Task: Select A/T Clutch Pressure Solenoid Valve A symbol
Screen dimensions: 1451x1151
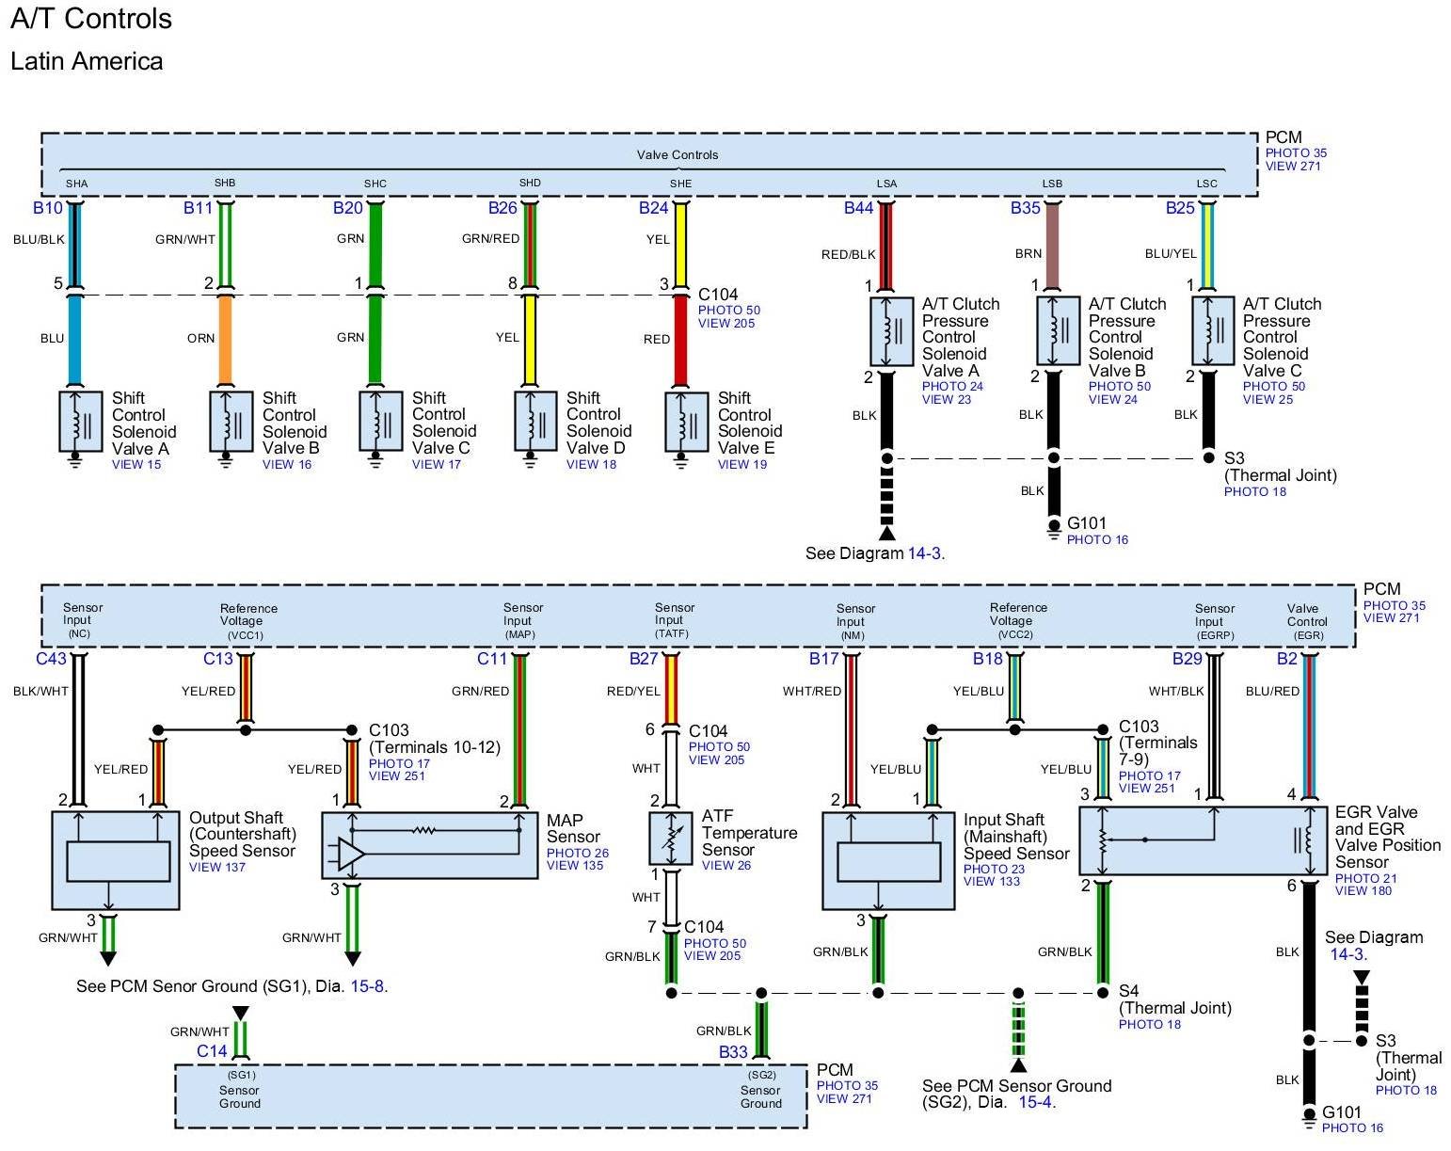Action: click(890, 331)
